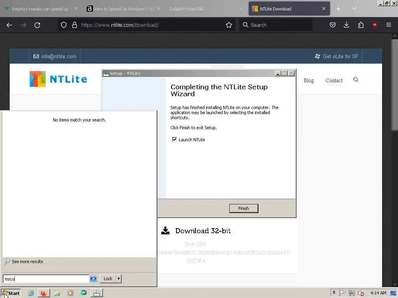
Task: Select the NTLite Download tab
Action: (289, 9)
